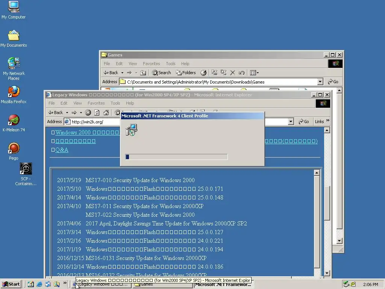Click MS17-010 Security Update for Windows 2000

point(140,180)
